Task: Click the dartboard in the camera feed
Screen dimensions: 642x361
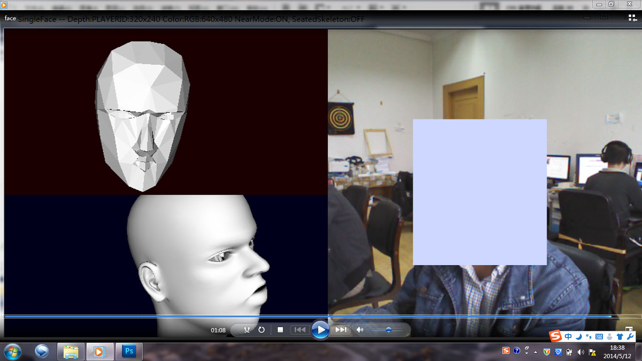Action: pyautogui.click(x=341, y=118)
